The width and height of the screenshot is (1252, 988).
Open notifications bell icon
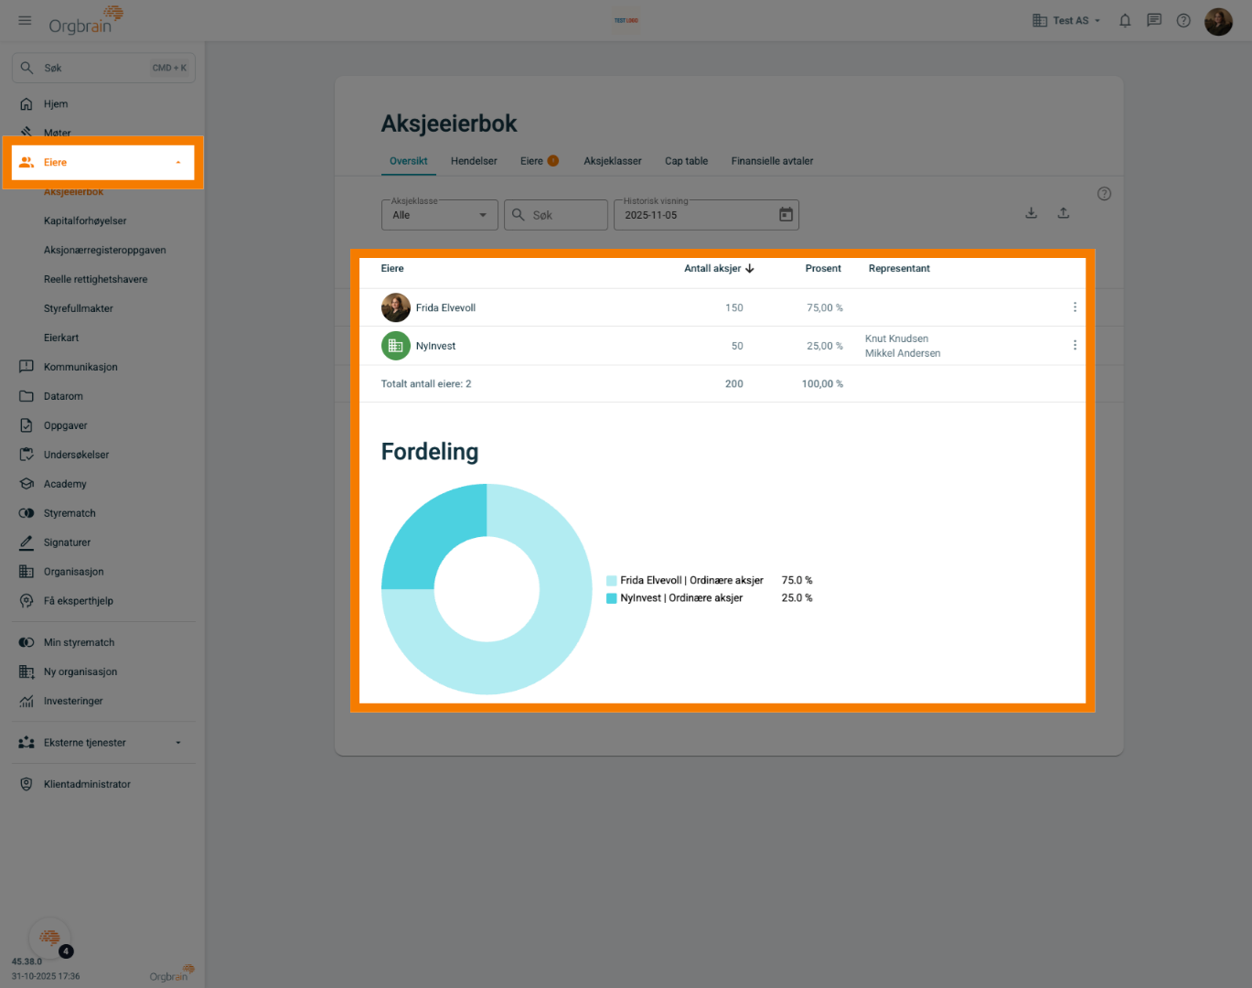click(1125, 20)
